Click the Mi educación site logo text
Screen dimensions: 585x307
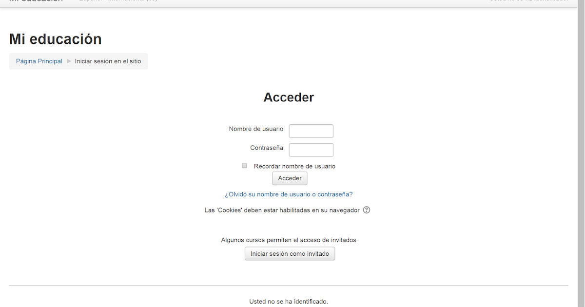[x=36, y=1]
